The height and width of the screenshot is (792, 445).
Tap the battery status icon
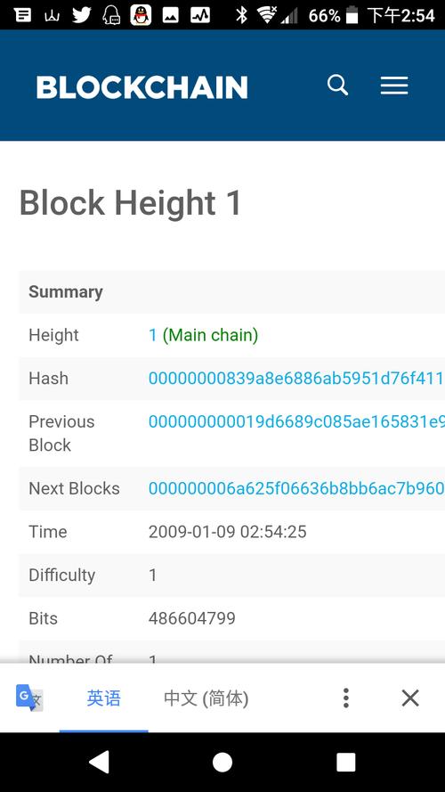(x=352, y=15)
